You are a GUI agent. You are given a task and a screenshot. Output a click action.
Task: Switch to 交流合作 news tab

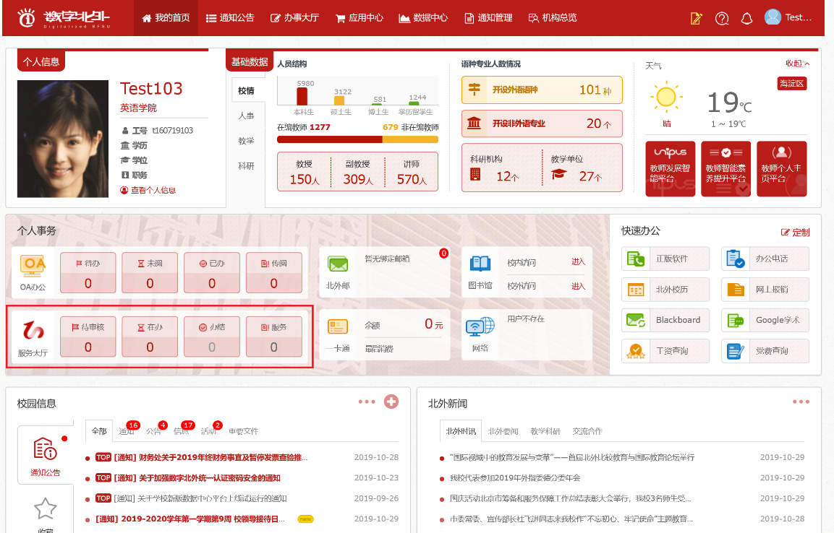click(x=587, y=431)
